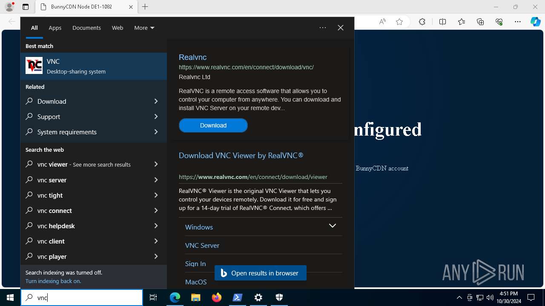Expand the vnc server web suggestion
The width and height of the screenshot is (545, 306).
coord(156,180)
